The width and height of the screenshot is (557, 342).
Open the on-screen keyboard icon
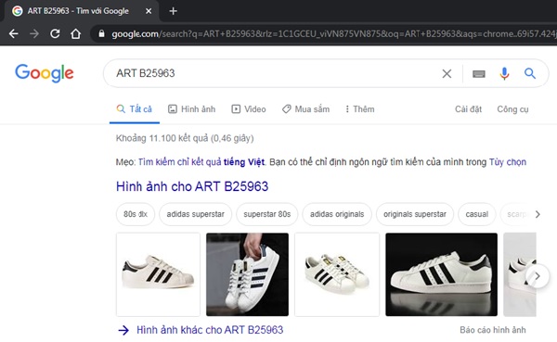[x=478, y=73]
